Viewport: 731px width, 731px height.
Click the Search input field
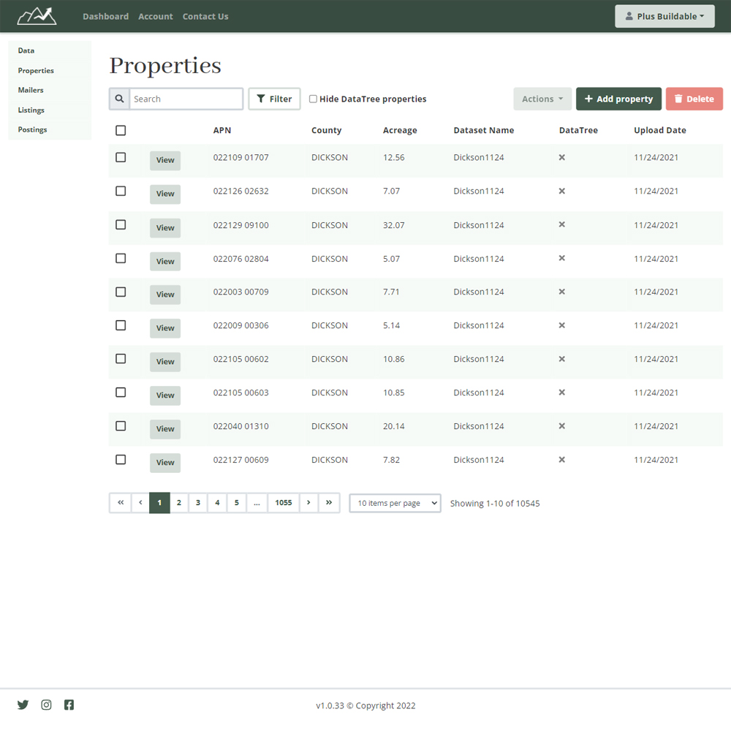click(x=186, y=99)
